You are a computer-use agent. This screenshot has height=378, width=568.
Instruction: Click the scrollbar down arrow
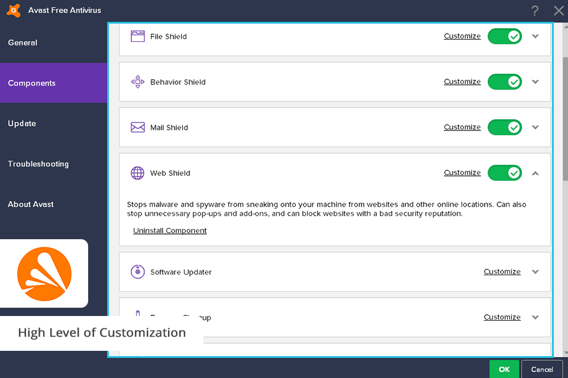[566, 353]
